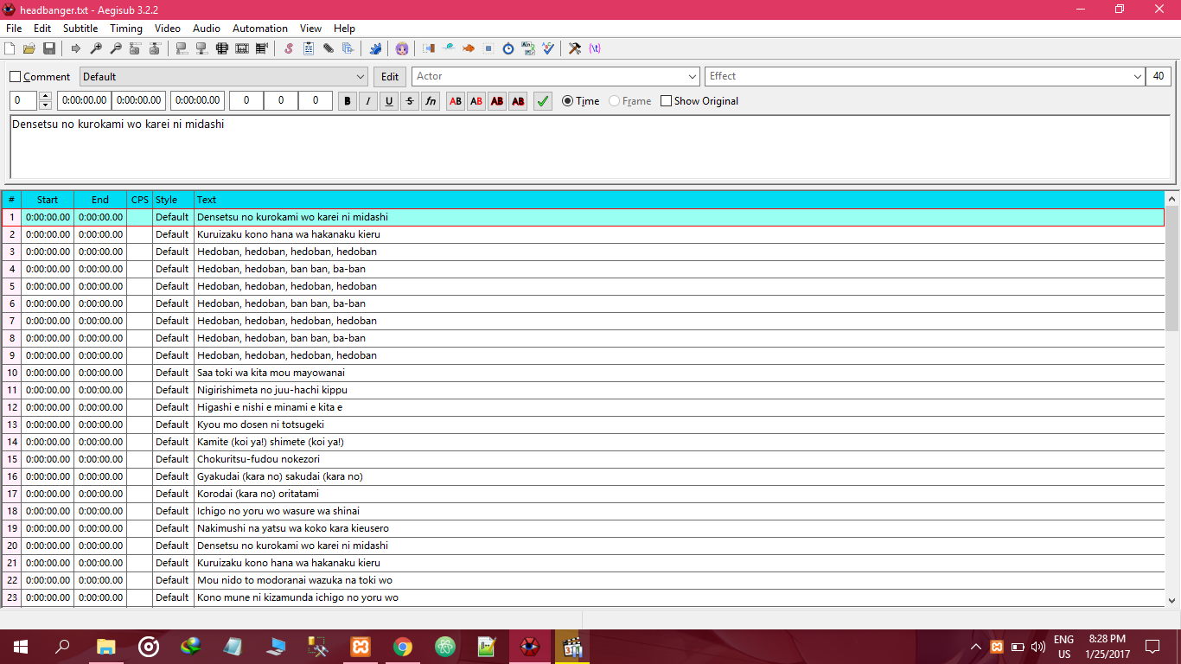Image resolution: width=1181 pixels, height=664 pixels.
Task: Click the Windows Start button
Action: point(20,647)
